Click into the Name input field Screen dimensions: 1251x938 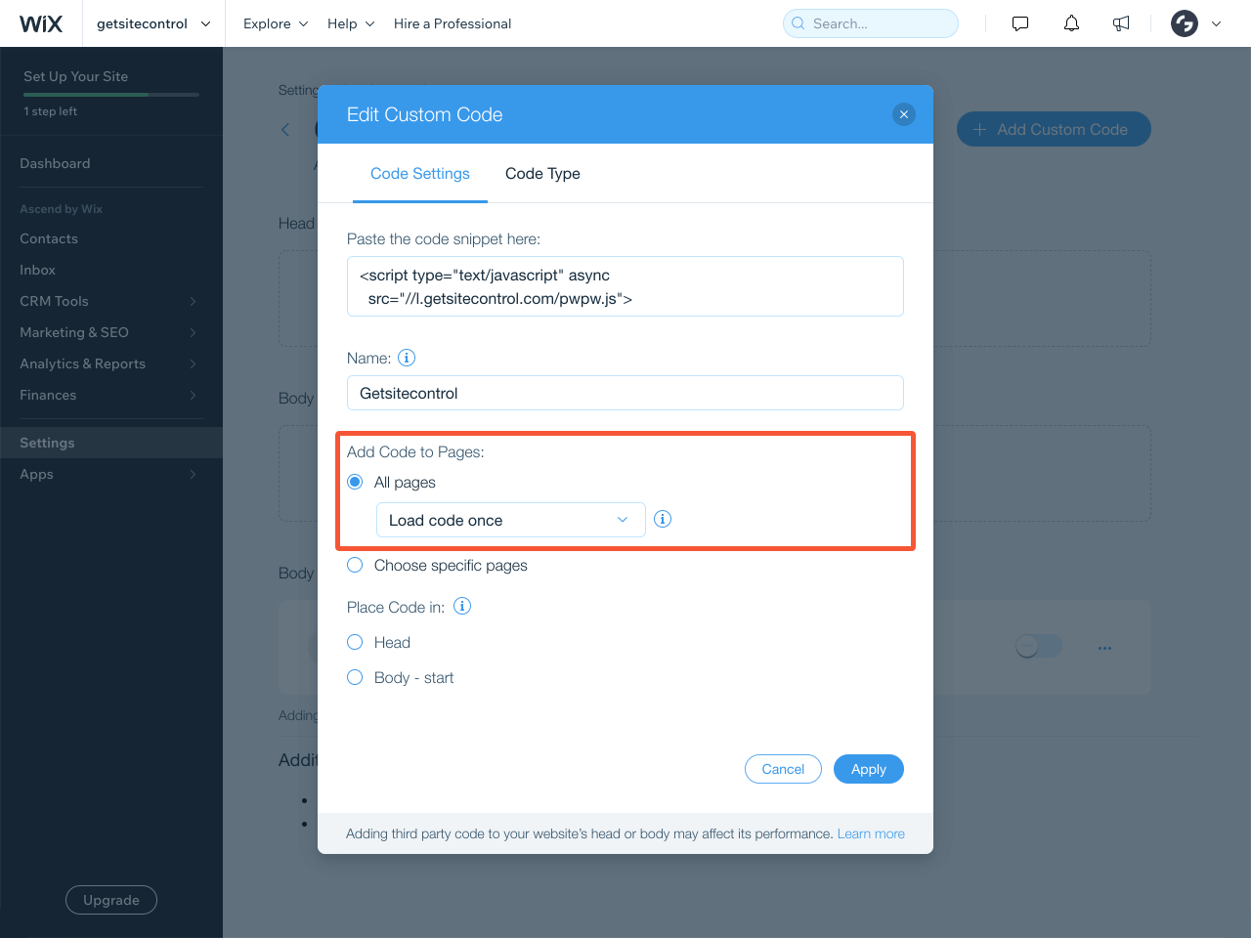pyautogui.click(x=625, y=393)
